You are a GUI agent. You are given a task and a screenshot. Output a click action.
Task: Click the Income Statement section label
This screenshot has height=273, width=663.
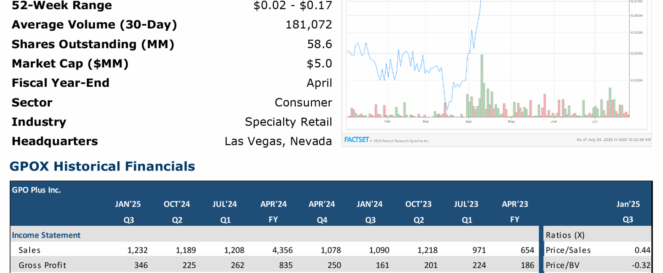[x=46, y=235]
